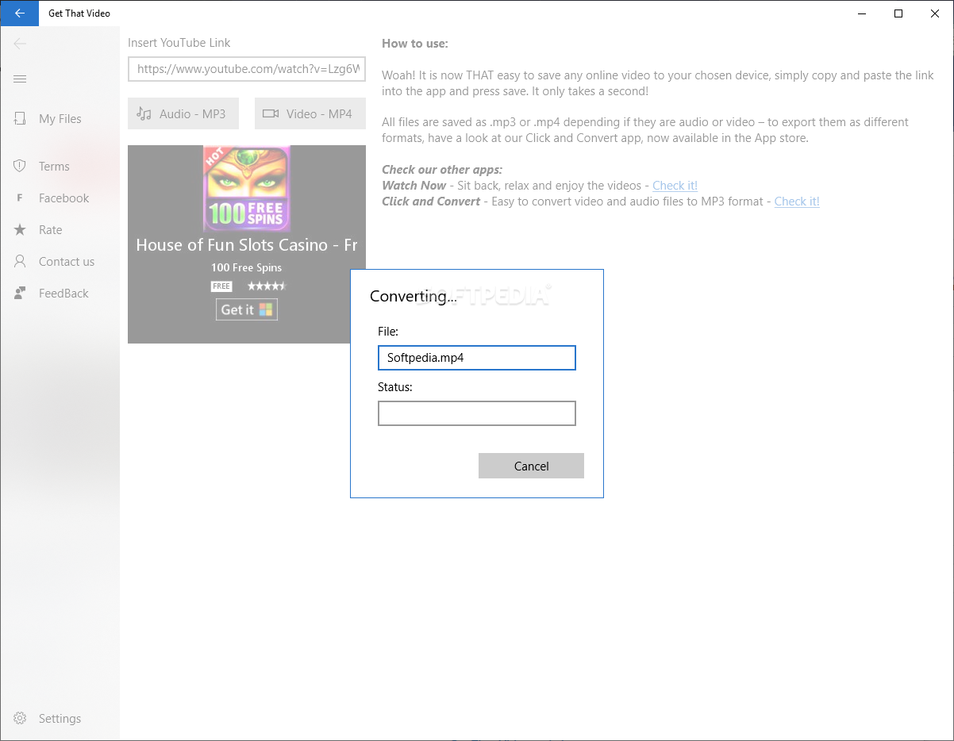
Task: Click the FeedBack icon
Action: click(x=20, y=293)
